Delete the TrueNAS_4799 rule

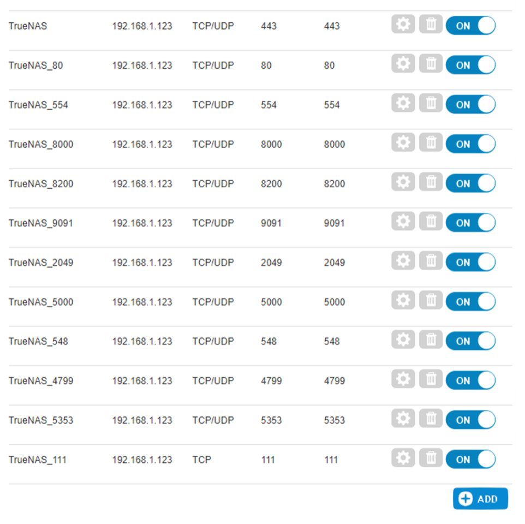click(431, 379)
